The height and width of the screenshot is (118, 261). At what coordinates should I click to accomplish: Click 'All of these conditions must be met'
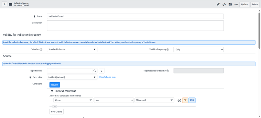(65, 96)
